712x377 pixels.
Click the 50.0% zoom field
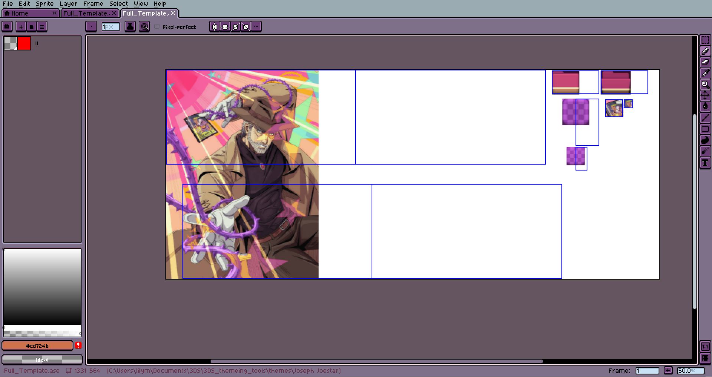pos(691,370)
